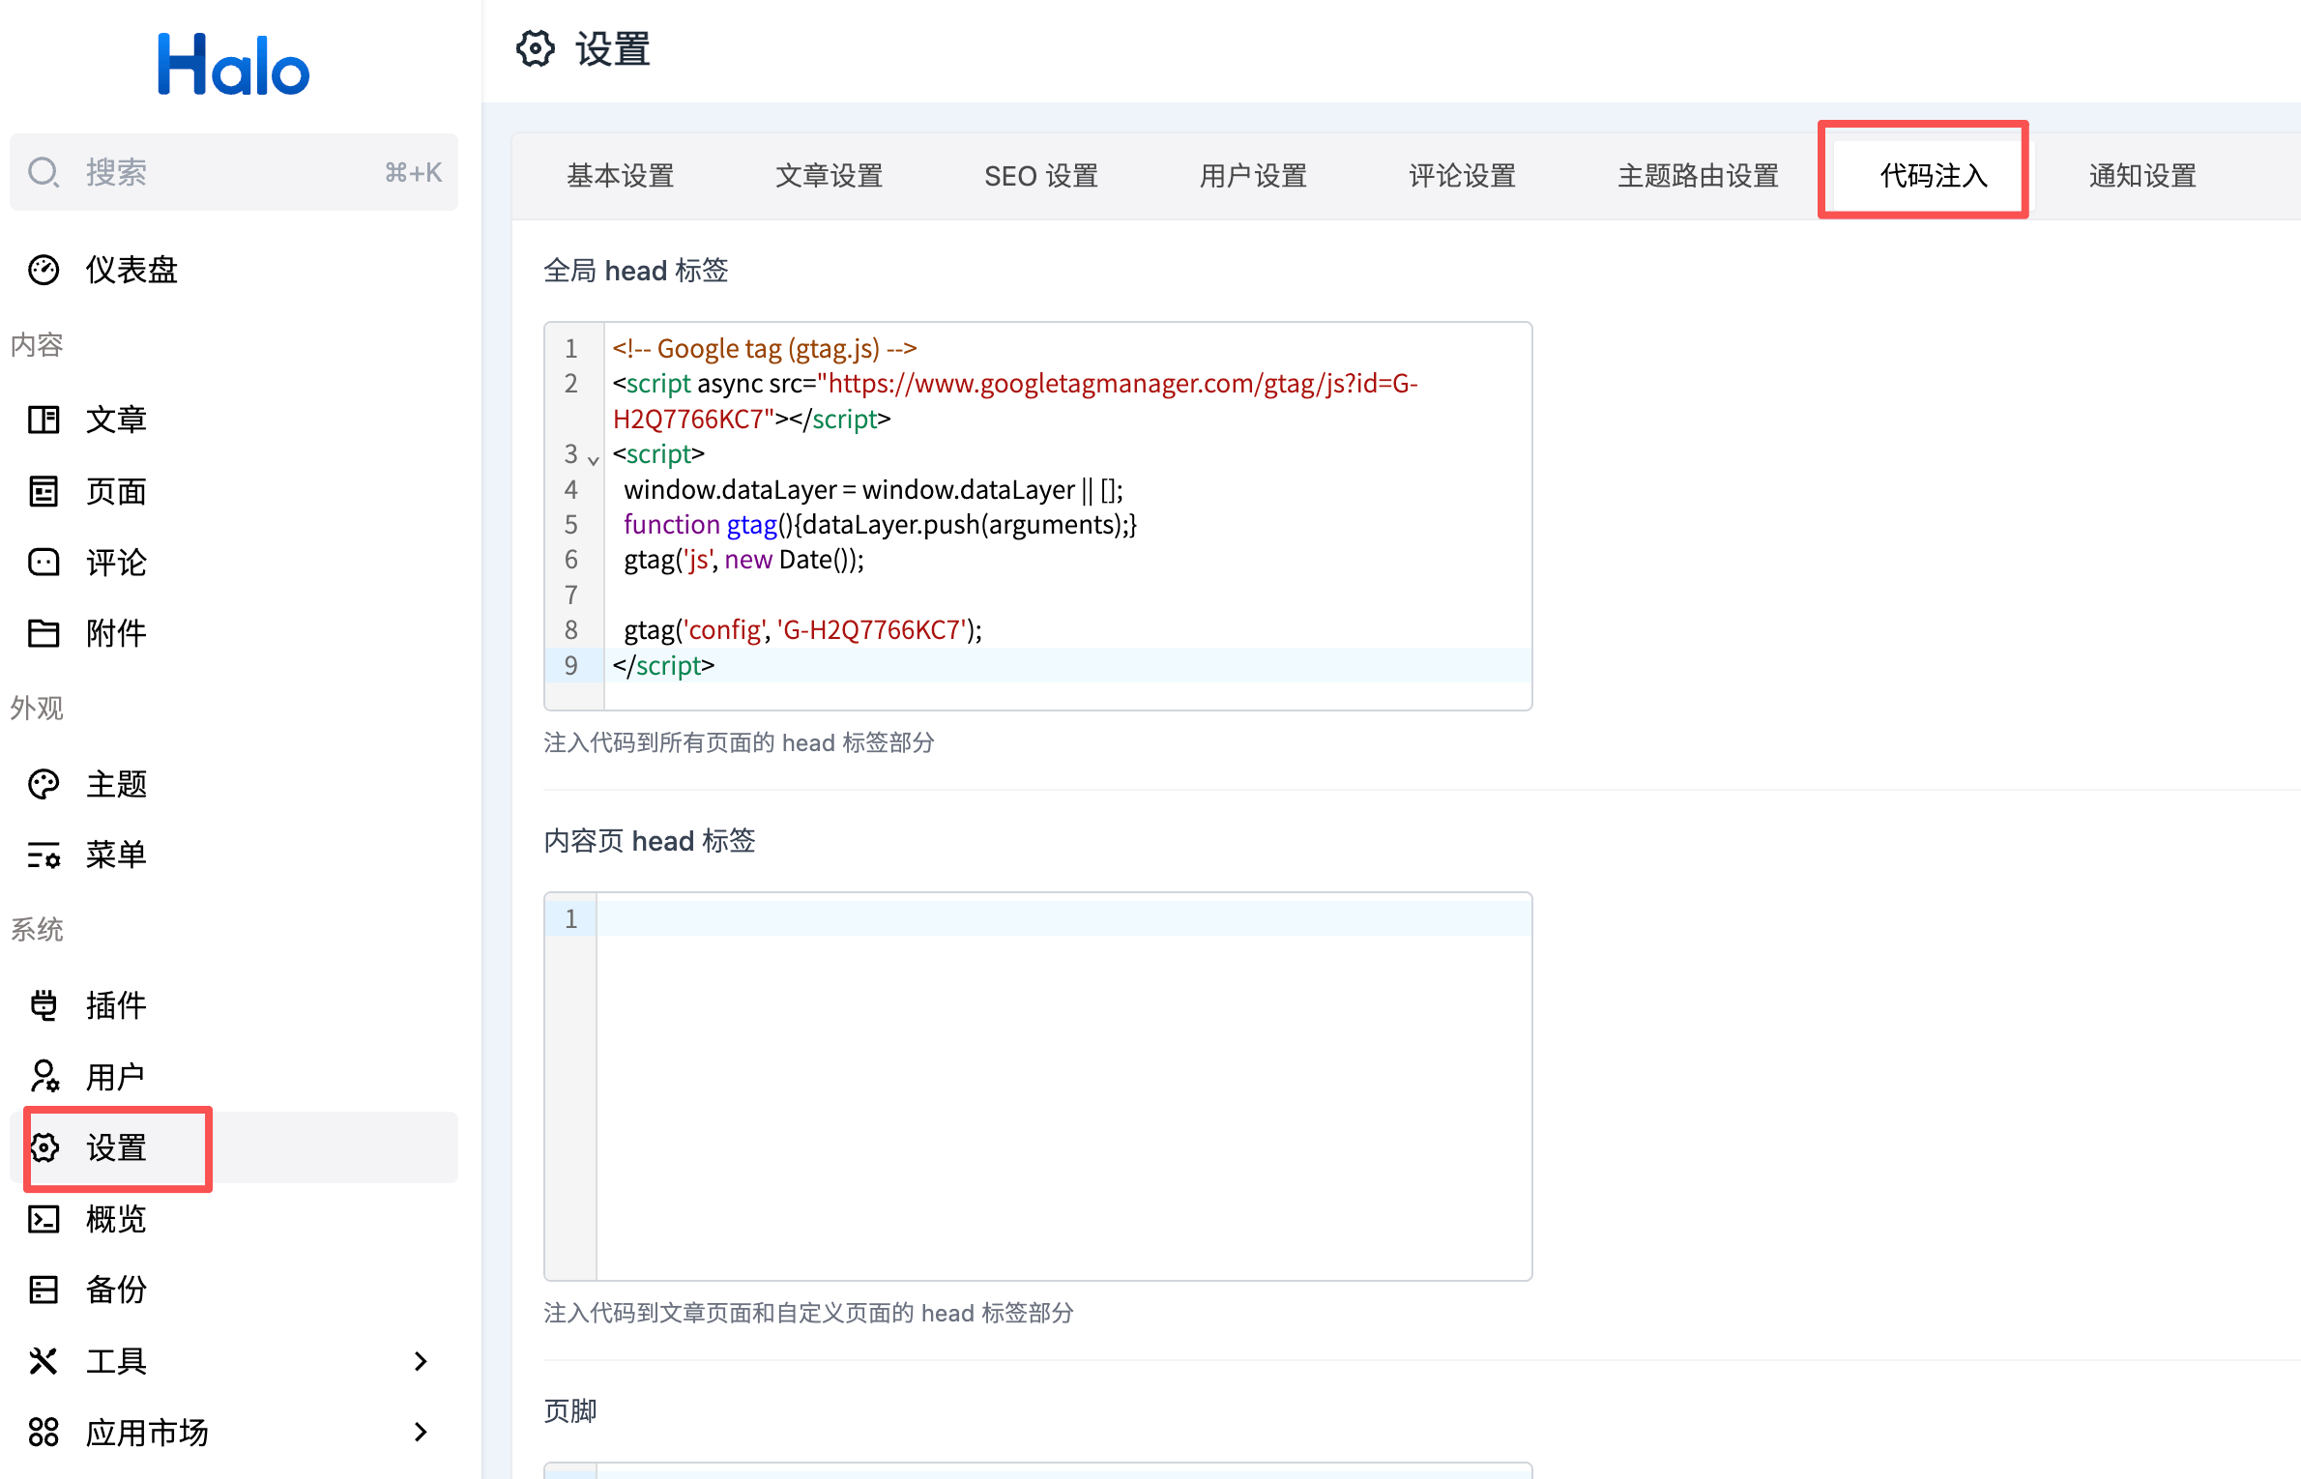
Task: Open the 概览 overview section
Action: pos(44,1219)
